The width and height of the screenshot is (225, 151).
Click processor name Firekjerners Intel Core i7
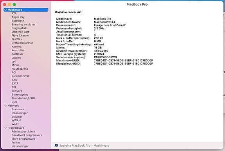tap(110, 25)
